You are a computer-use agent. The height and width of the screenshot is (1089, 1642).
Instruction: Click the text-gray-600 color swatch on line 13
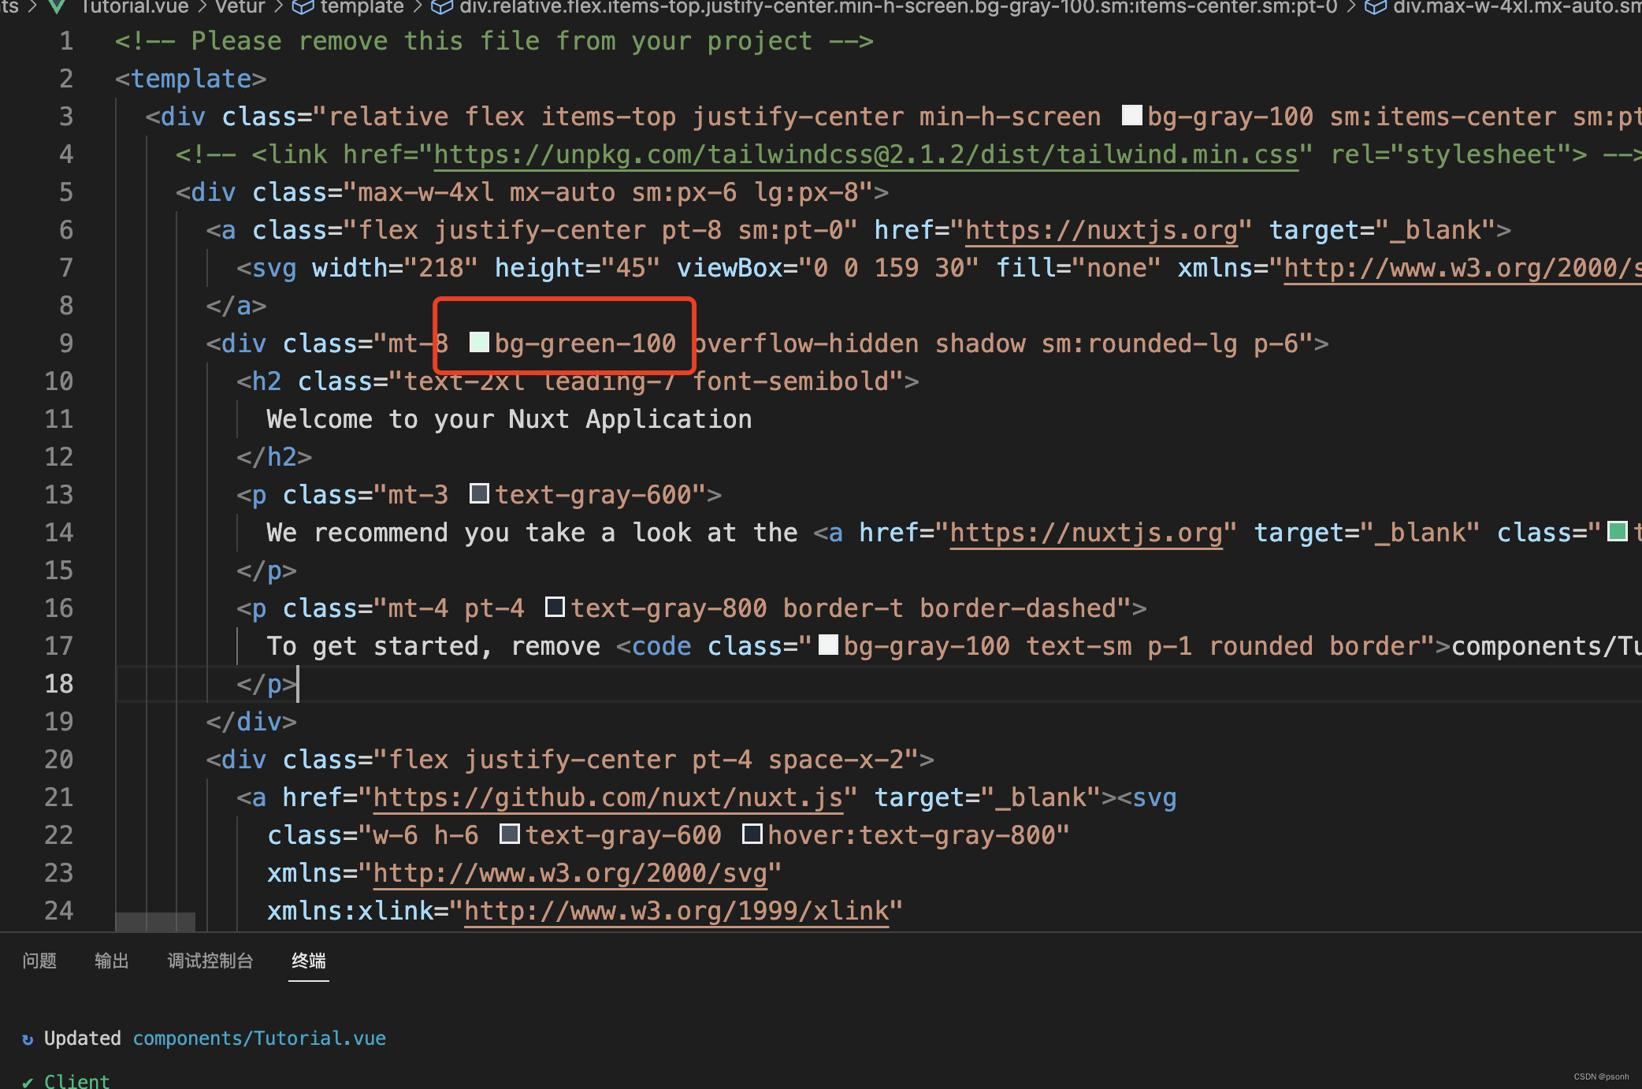pos(479,493)
